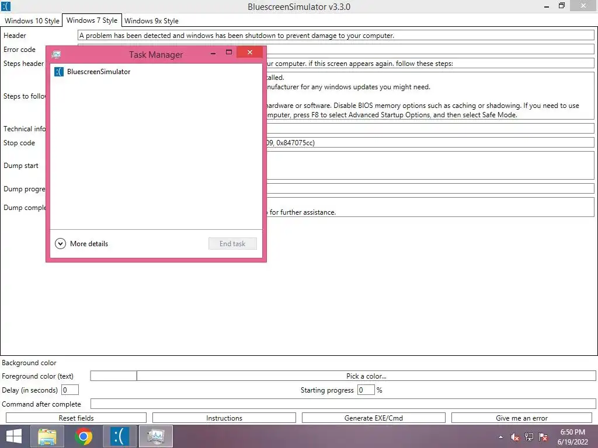The image size is (598, 448).
Task: Expand More details in Task Manager
Action: click(82, 243)
